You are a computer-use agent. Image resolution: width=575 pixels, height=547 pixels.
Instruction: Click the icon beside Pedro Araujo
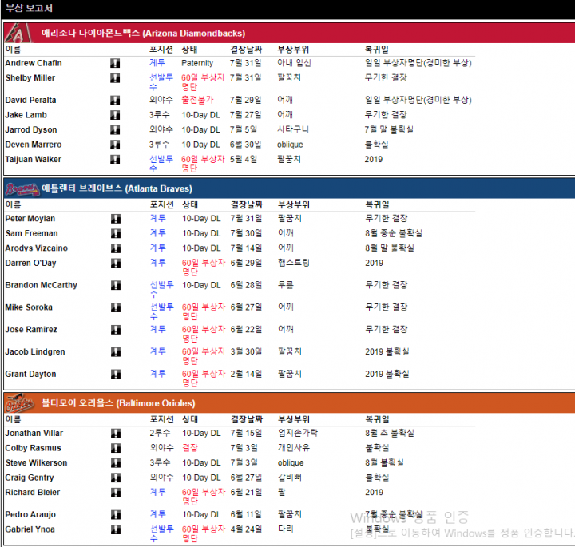[x=116, y=515]
